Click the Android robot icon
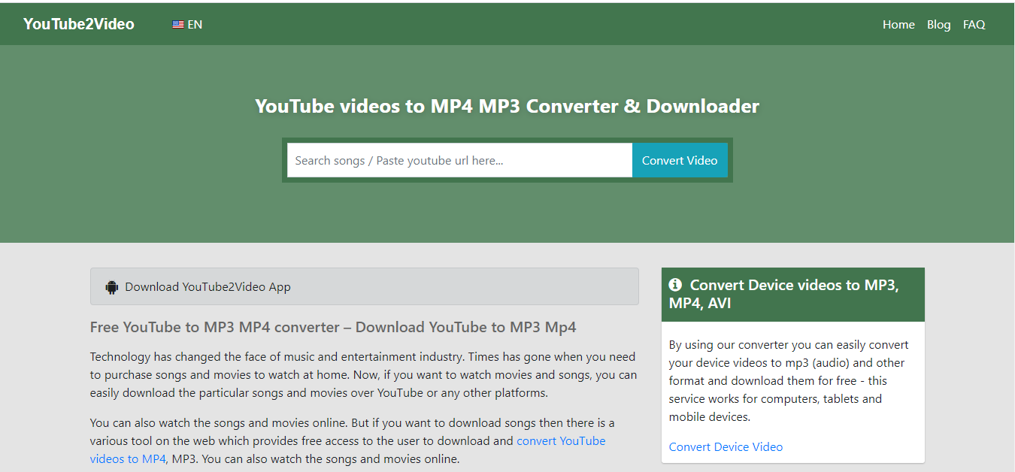1015x472 pixels. pos(112,286)
